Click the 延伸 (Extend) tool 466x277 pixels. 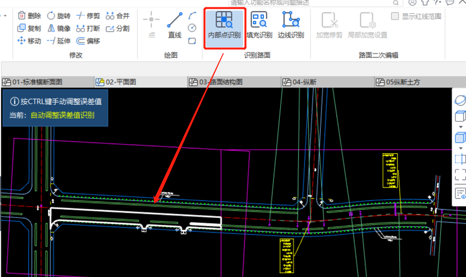pos(59,40)
